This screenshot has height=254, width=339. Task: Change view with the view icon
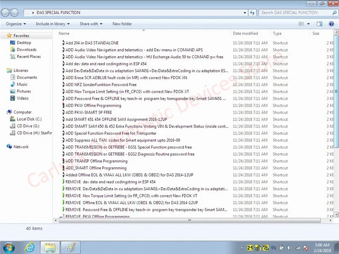[x=301, y=24]
